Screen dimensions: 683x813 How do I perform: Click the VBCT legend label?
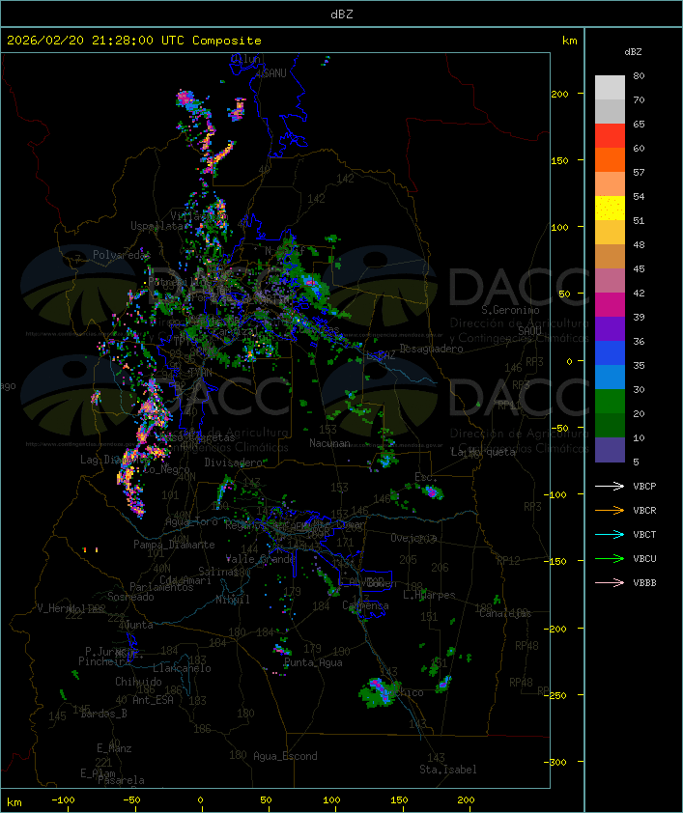pyautogui.click(x=644, y=535)
